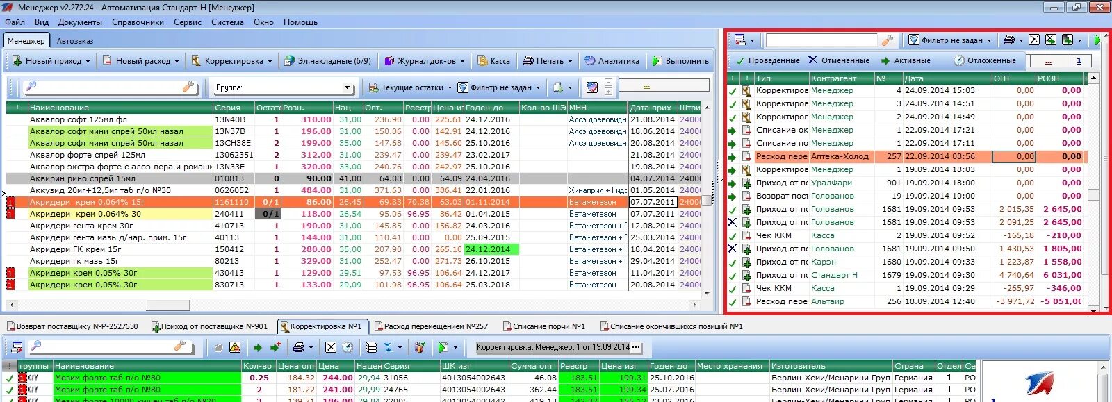
Task: Click the wrench icon in the bottom document search
Action: pos(180,346)
